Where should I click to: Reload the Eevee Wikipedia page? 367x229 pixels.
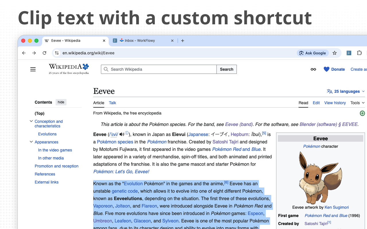44,53
